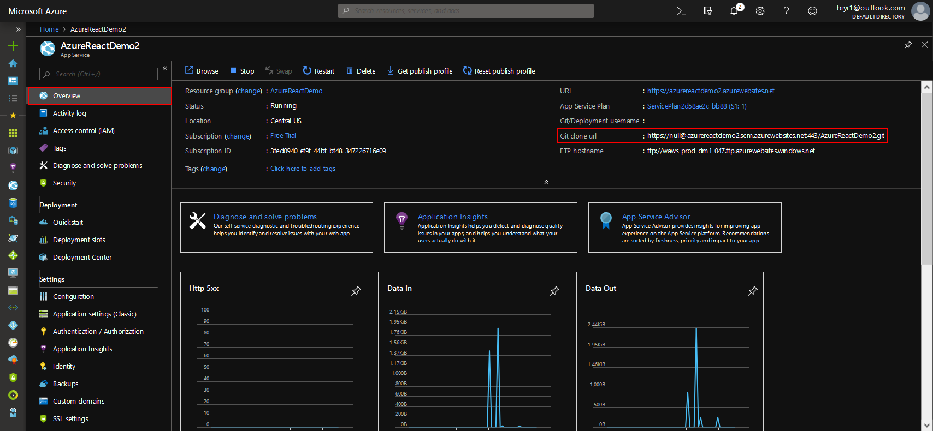
Task: Click Browse in the toolbar
Action: click(202, 71)
